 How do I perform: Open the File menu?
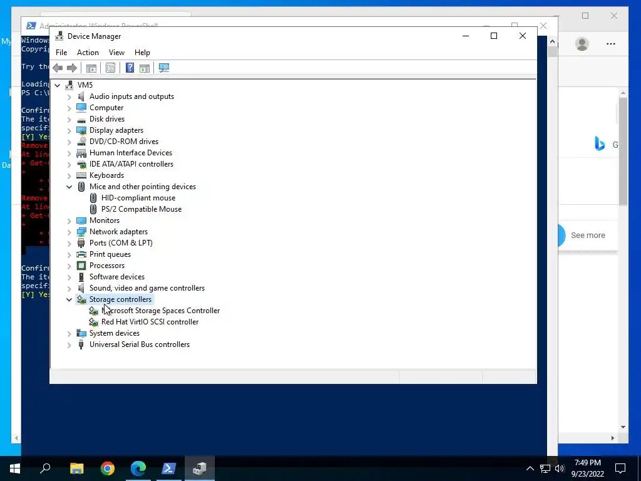61,53
